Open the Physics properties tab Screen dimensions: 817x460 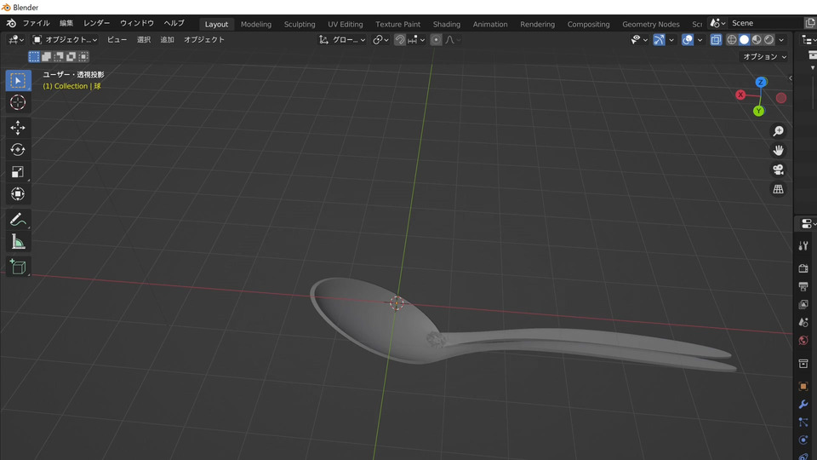(803, 440)
